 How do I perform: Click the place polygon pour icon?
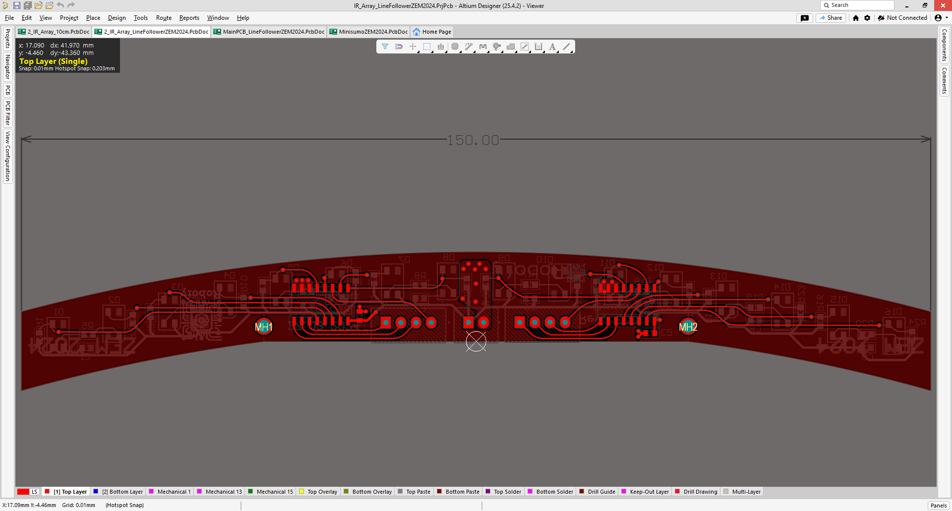pyautogui.click(x=511, y=47)
